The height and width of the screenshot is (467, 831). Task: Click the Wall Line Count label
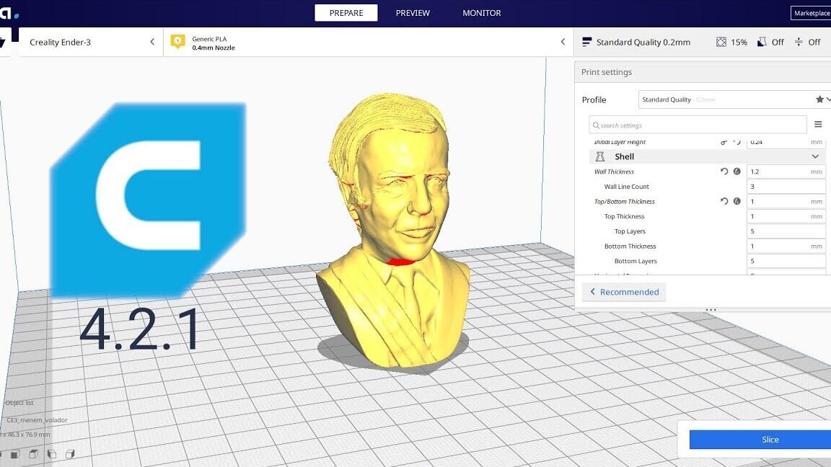pos(626,187)
